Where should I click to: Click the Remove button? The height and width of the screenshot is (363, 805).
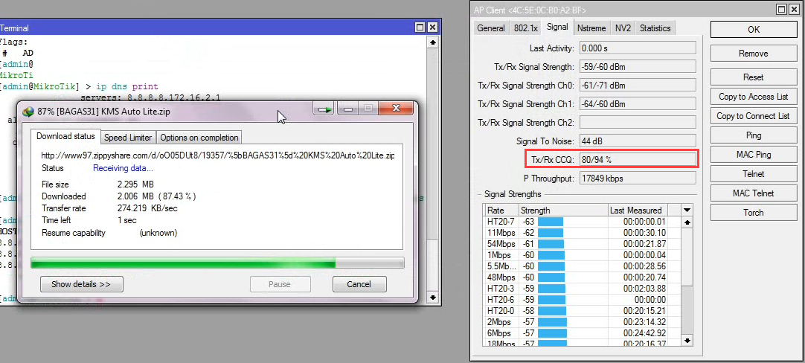click(753, 54)
